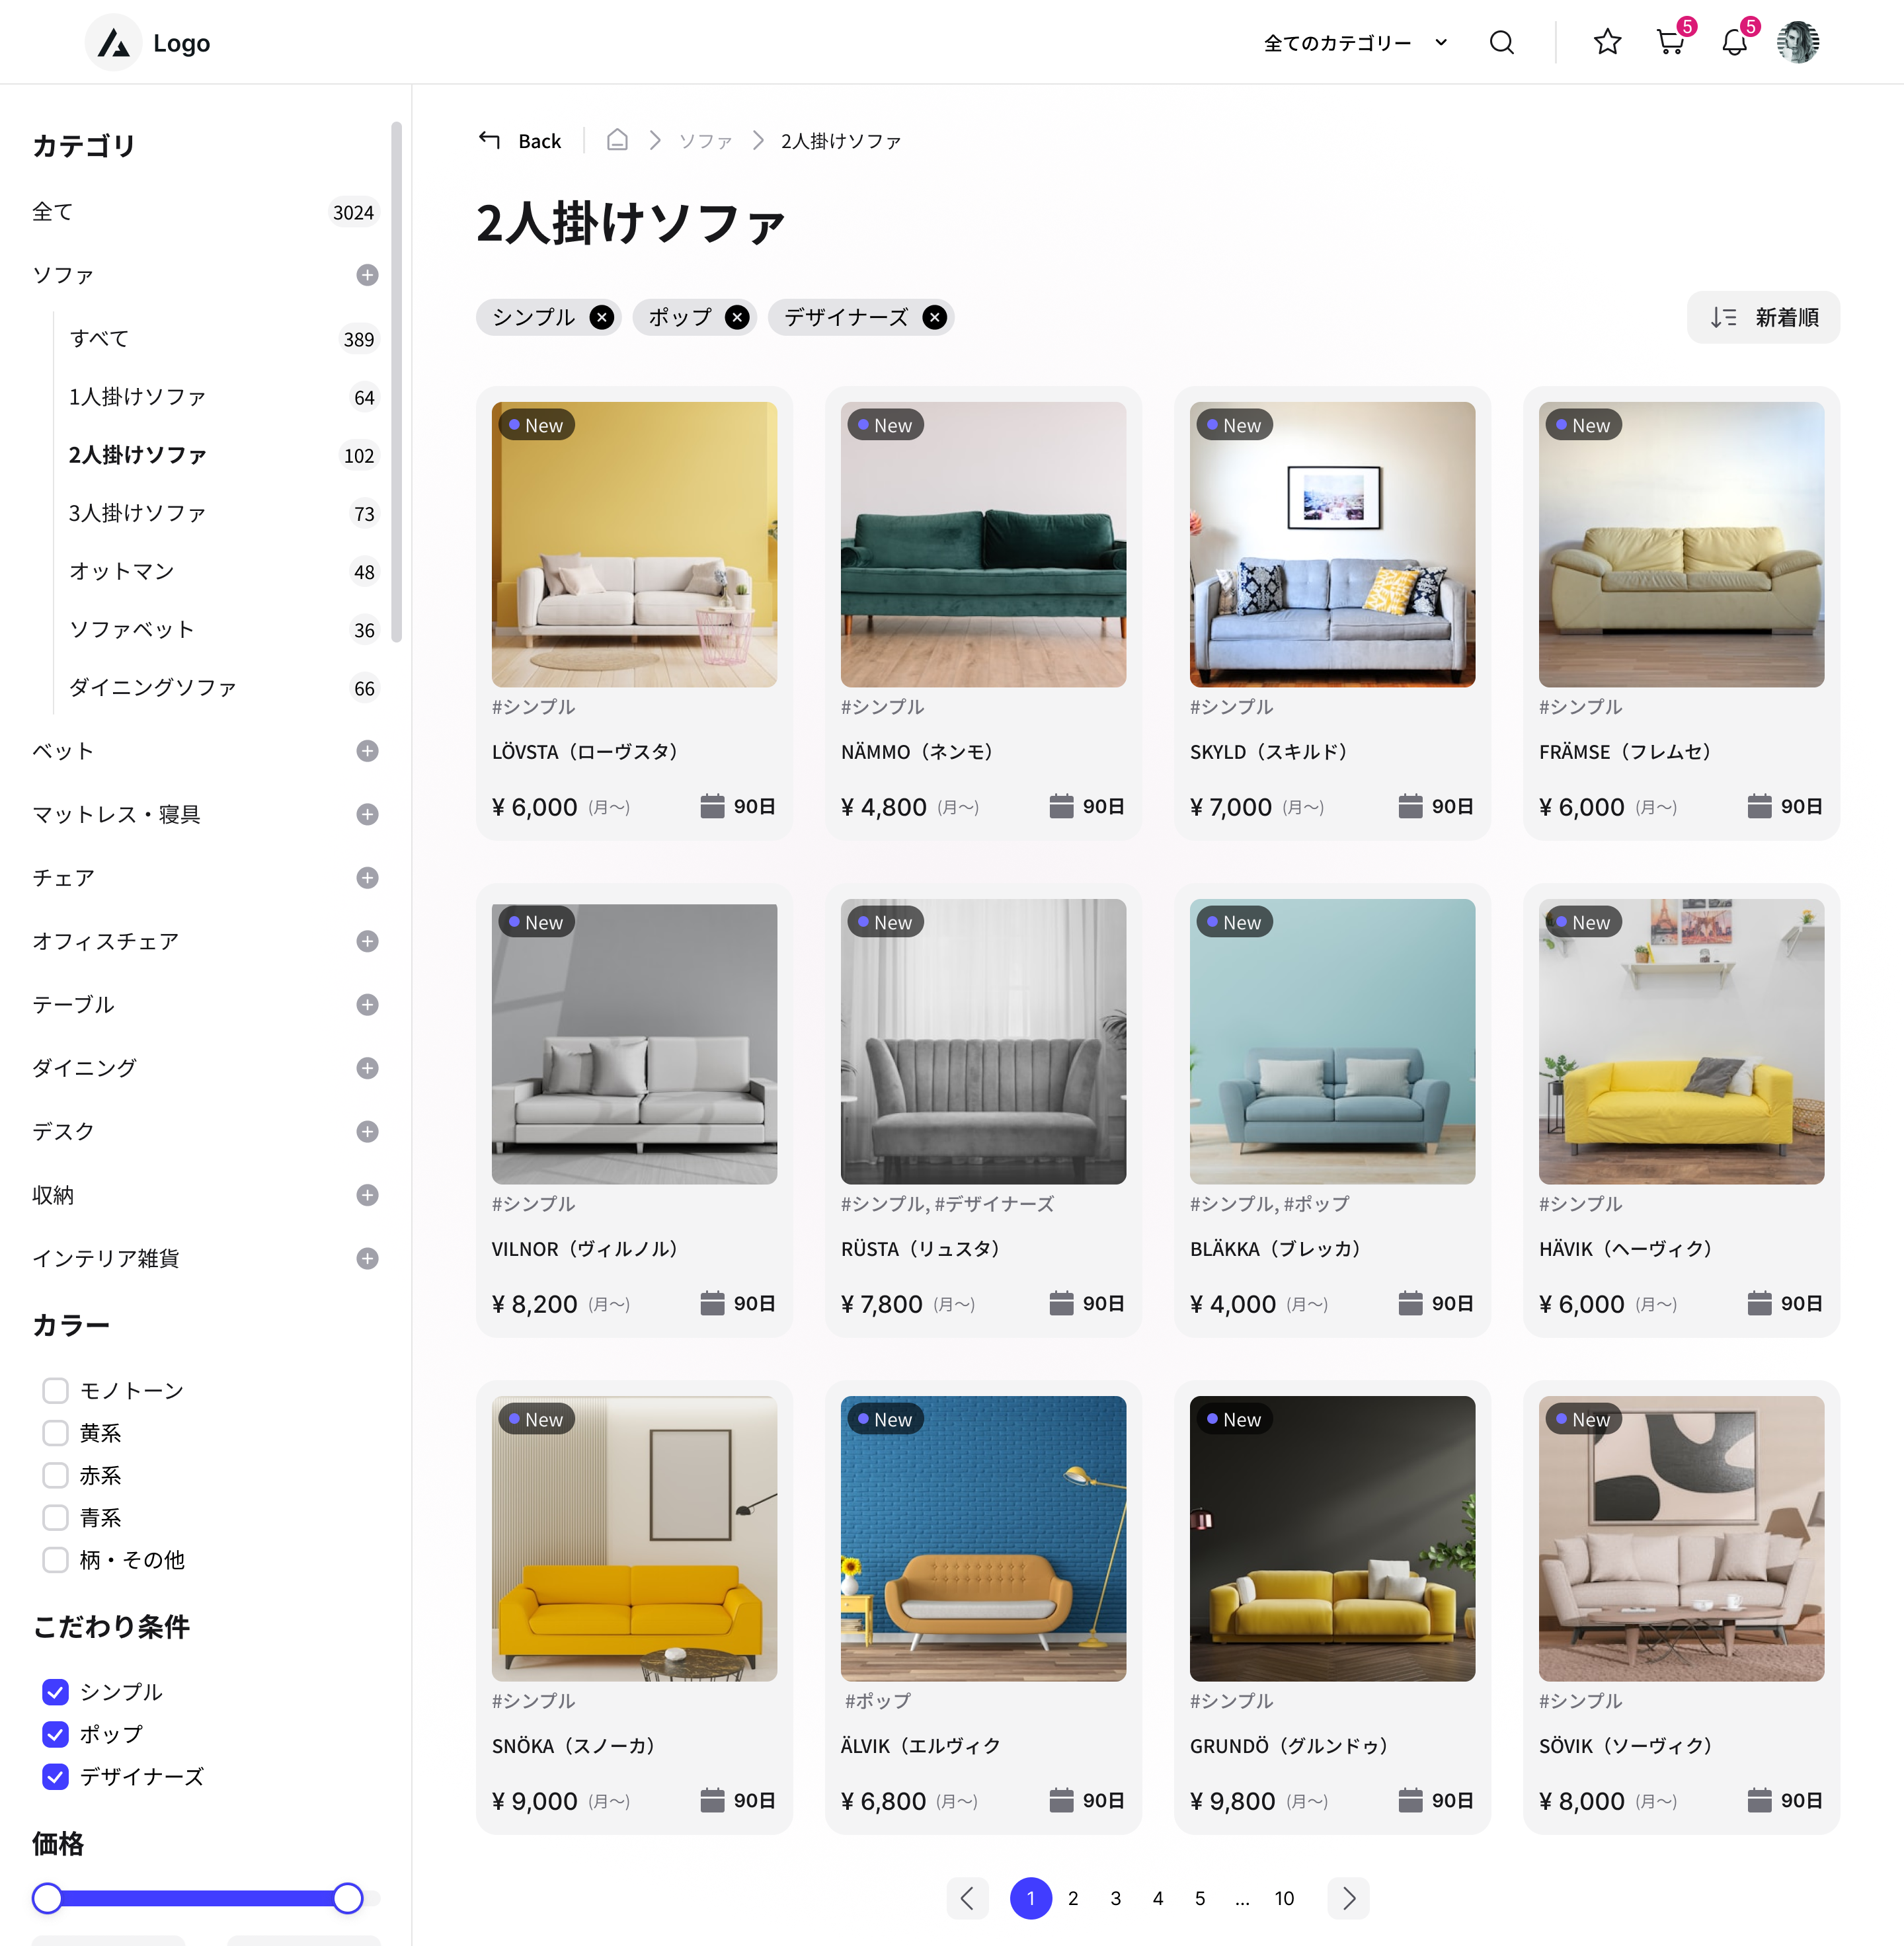Open the search magnifier icon
The image size is (1904, 1946).
[x=1501, y=42]
